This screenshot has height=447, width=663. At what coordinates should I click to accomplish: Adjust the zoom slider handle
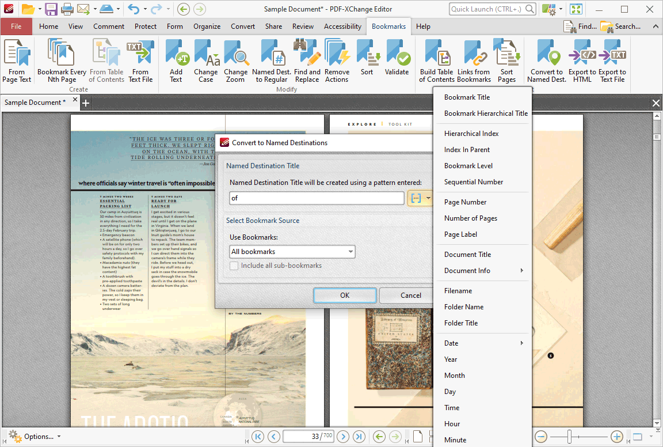tap(570, 437)
